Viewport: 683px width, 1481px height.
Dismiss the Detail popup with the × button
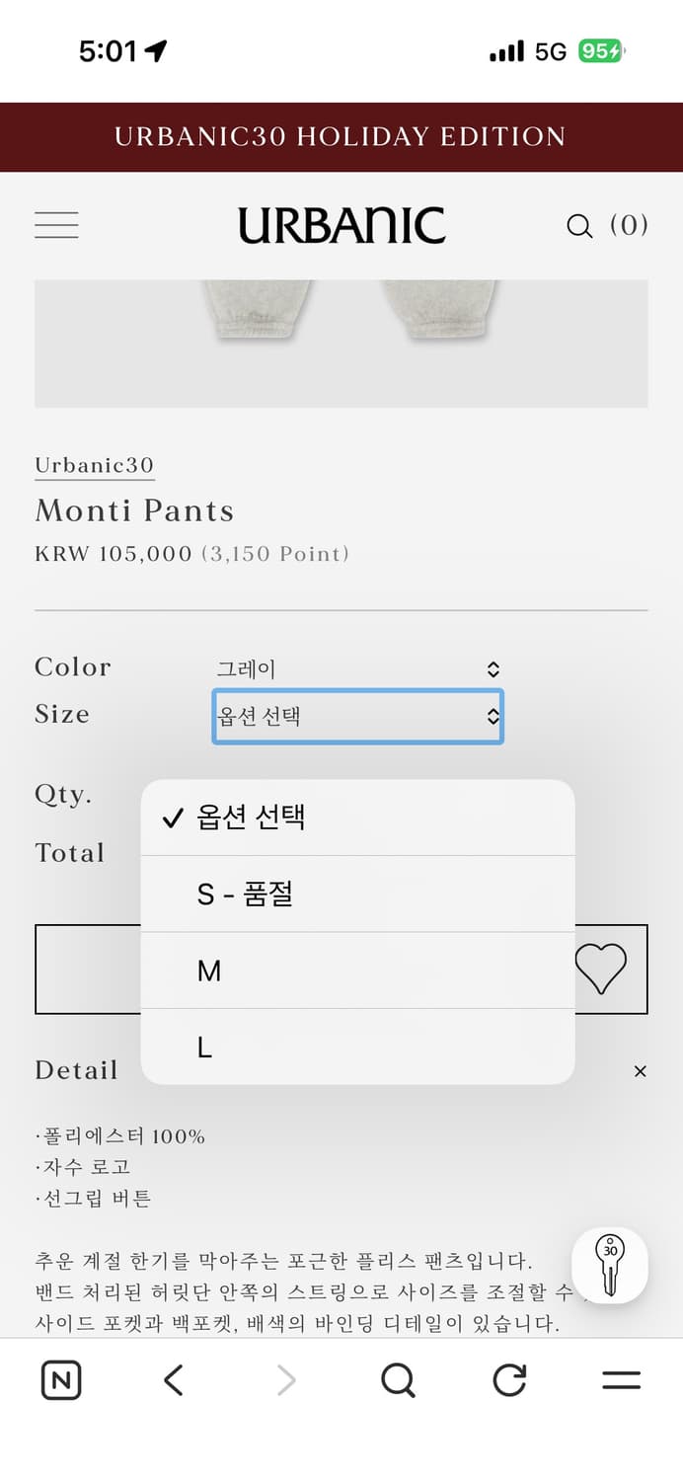[x=640, y=1070]
